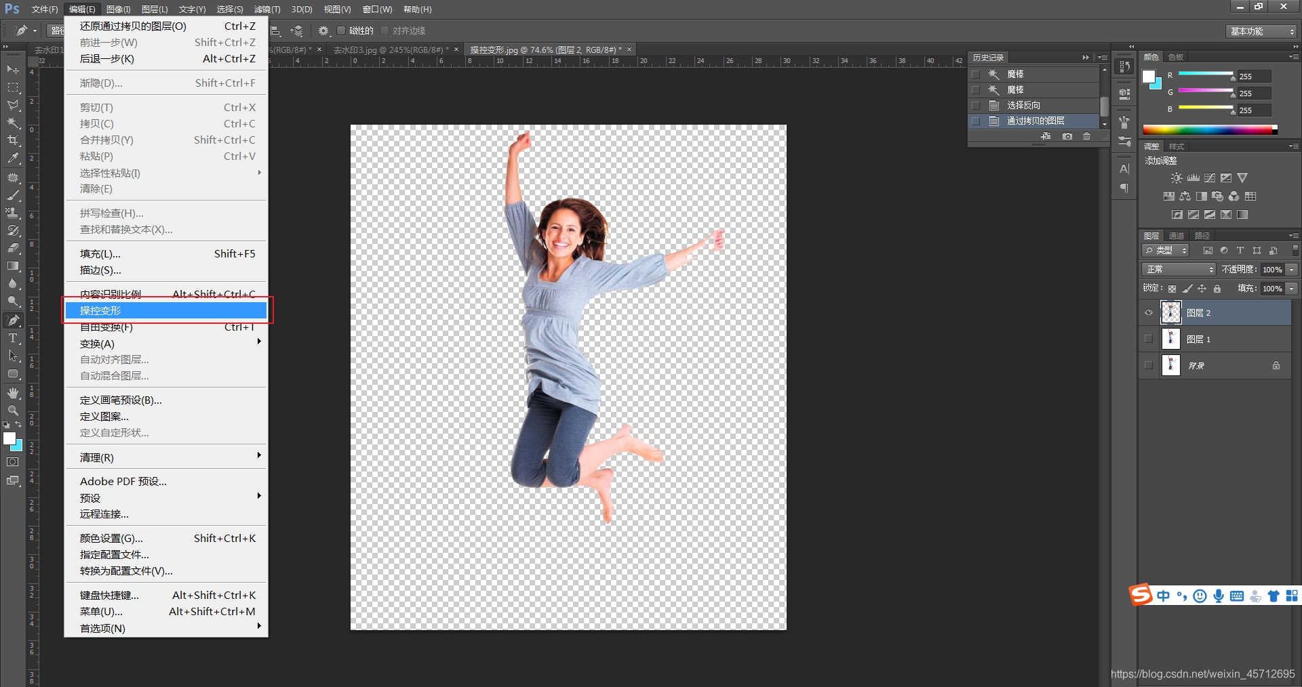Screen dimensions: 1302x687
Task: Open the 正常 blend mode dropdown
Action: pos(1179,270)
